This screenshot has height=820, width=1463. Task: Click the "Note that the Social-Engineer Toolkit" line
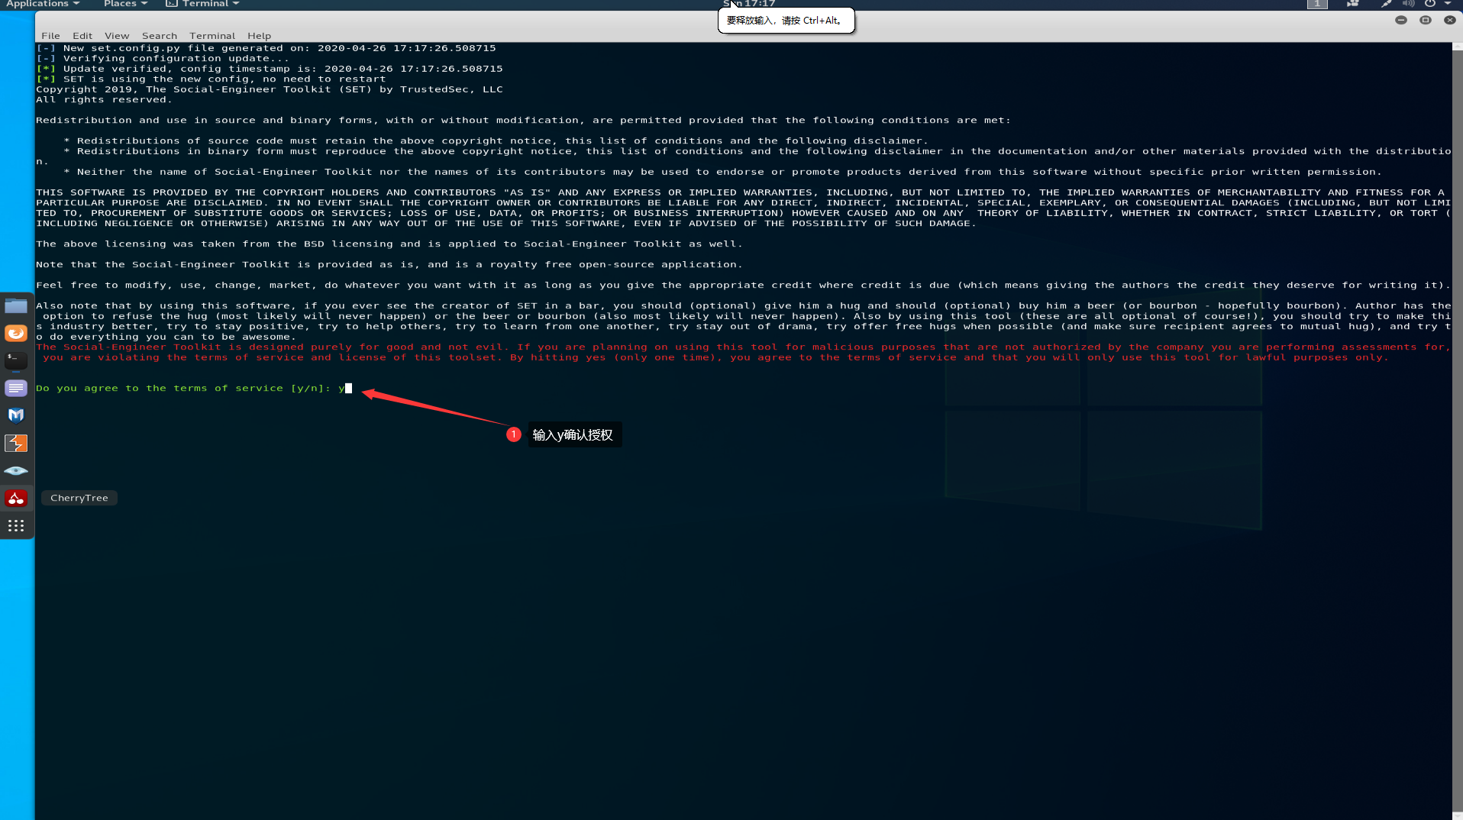pos(389,265)
